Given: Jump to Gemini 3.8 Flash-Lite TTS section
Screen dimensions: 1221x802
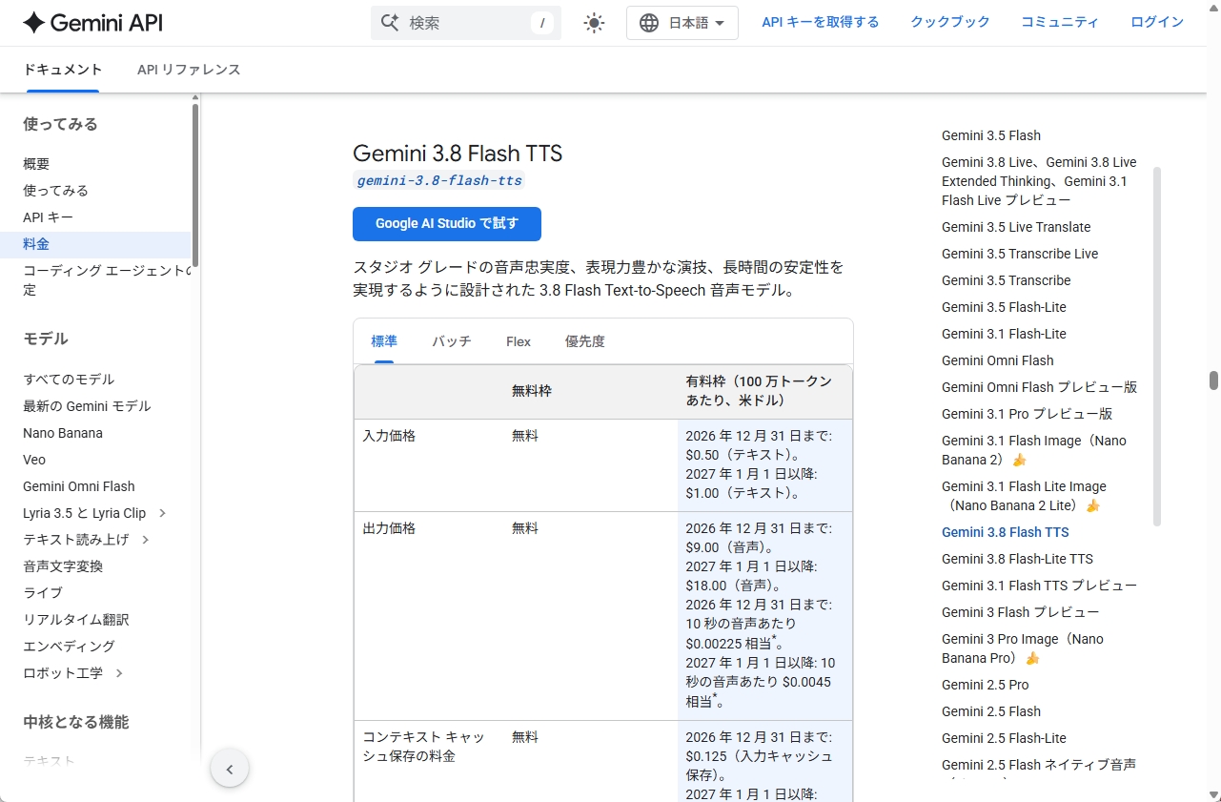Looking at the screenshot, I should point(1017,559).
